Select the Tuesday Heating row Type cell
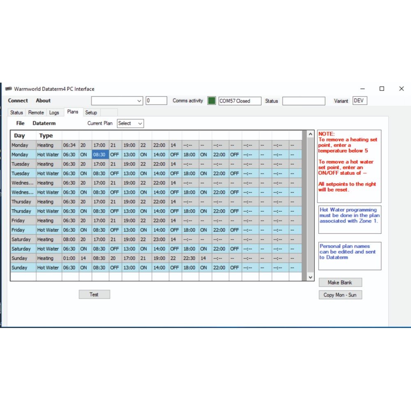The image size is (411, 411). [49, 164]
